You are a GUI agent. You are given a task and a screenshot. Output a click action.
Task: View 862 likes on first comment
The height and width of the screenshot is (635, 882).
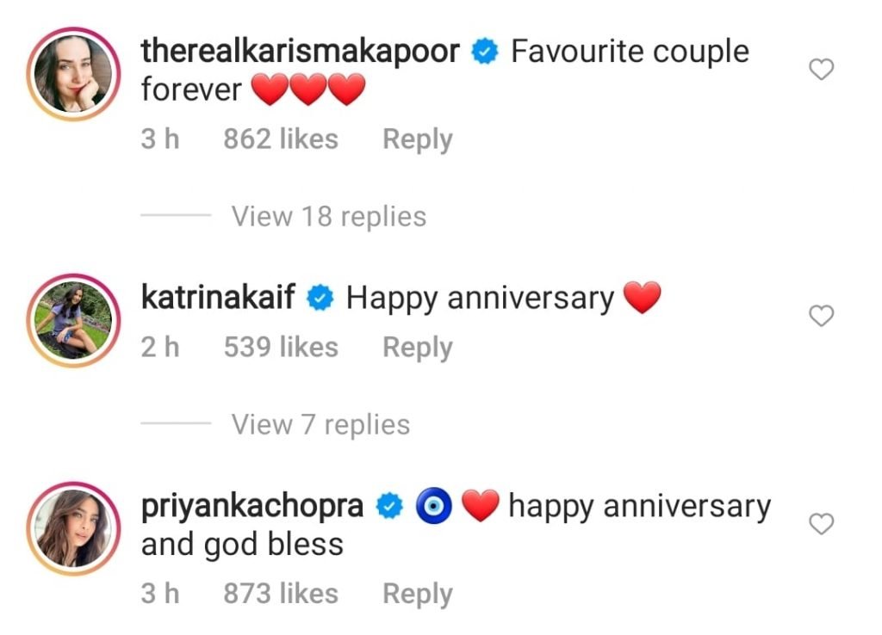[x=281, y=139]
